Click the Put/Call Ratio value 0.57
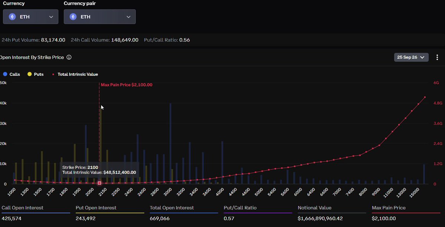Viewport: 445px width, 227px height. 230,218
